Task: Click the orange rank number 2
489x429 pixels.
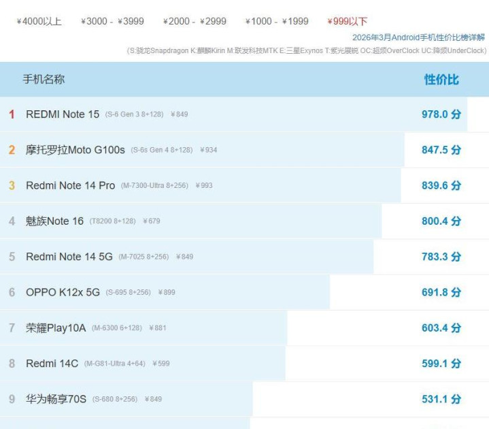Action: [12, 150]
